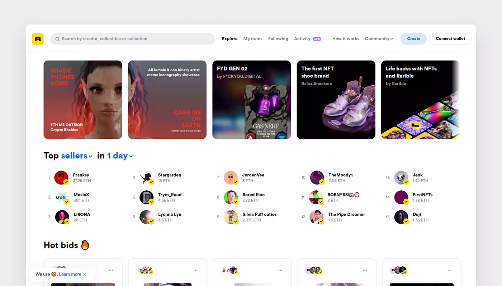Click '2.375 ETH' under Silvia Puff cuties
The image size is (502, 286).
point(252,220)
